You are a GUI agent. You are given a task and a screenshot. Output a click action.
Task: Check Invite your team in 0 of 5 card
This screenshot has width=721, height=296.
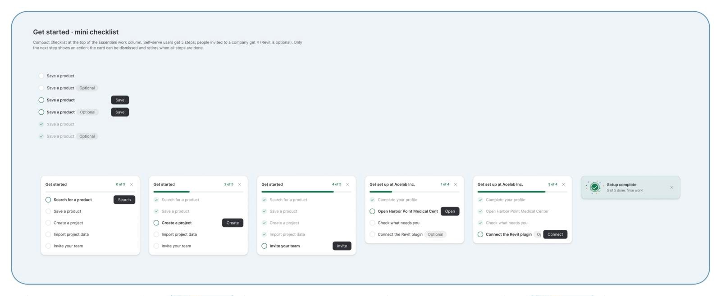tap(48, 246)
